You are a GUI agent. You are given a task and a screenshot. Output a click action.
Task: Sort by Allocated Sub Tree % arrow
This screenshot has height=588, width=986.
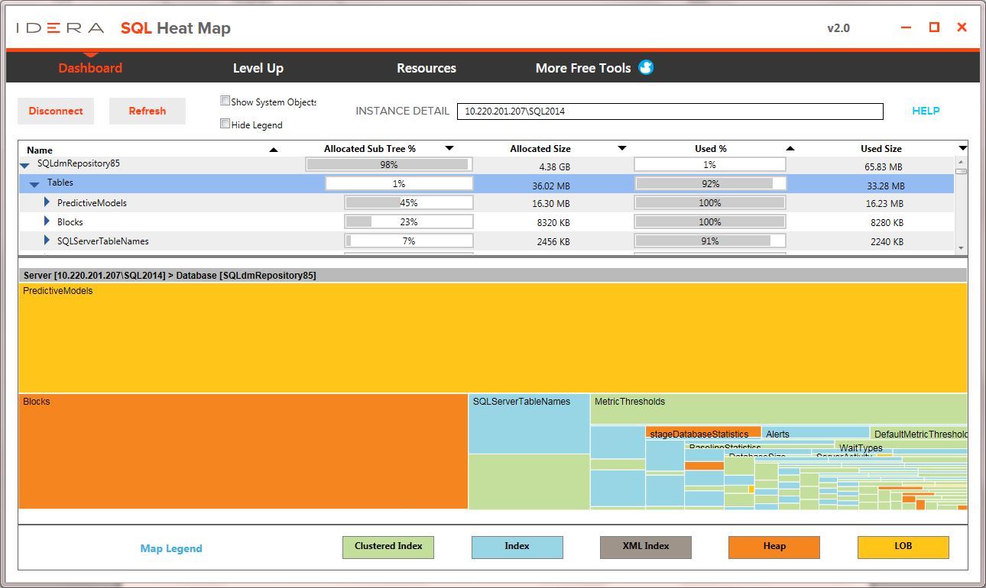pos(449,148)
